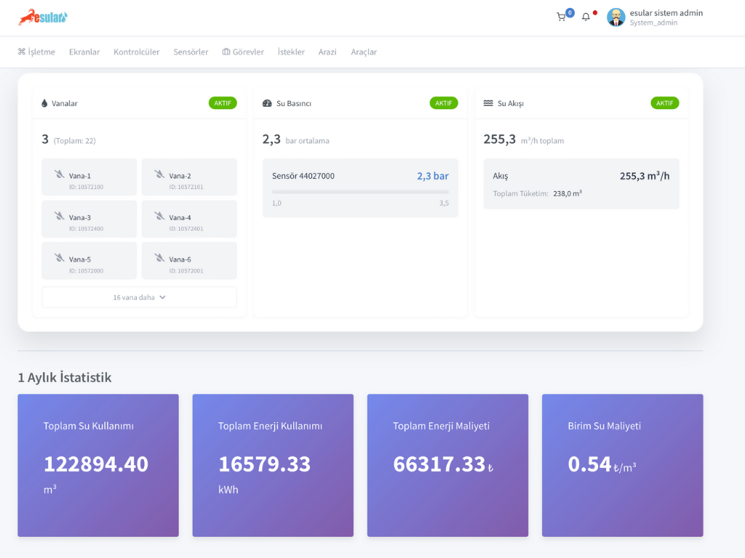Switch to the Sensörler section
This screenshot has height=558, width=745.
tap(190, 52)
